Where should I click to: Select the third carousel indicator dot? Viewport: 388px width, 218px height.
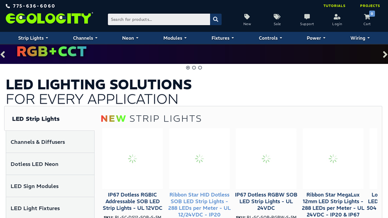[200, 68]
